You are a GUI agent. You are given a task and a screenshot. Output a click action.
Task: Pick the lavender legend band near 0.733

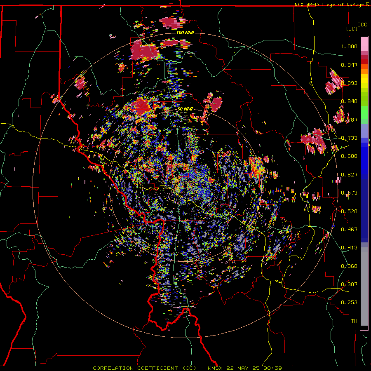pyautogui.click(x=364, y=131)
